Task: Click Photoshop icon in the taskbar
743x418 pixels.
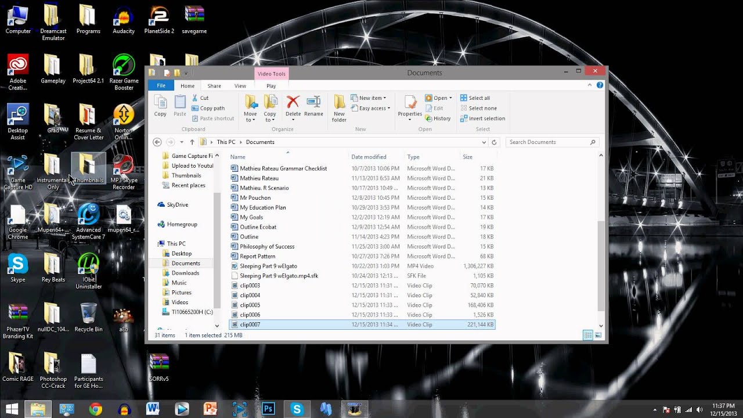Action: click(x=268, y=409)
